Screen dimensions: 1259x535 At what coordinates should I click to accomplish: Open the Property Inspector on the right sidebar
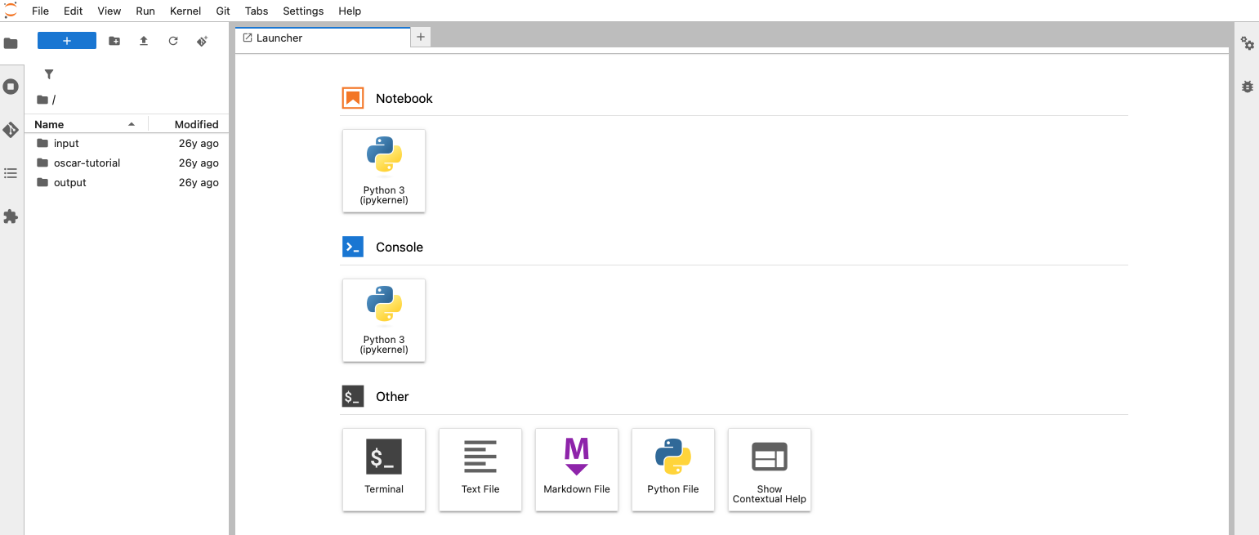point(1247,44)
